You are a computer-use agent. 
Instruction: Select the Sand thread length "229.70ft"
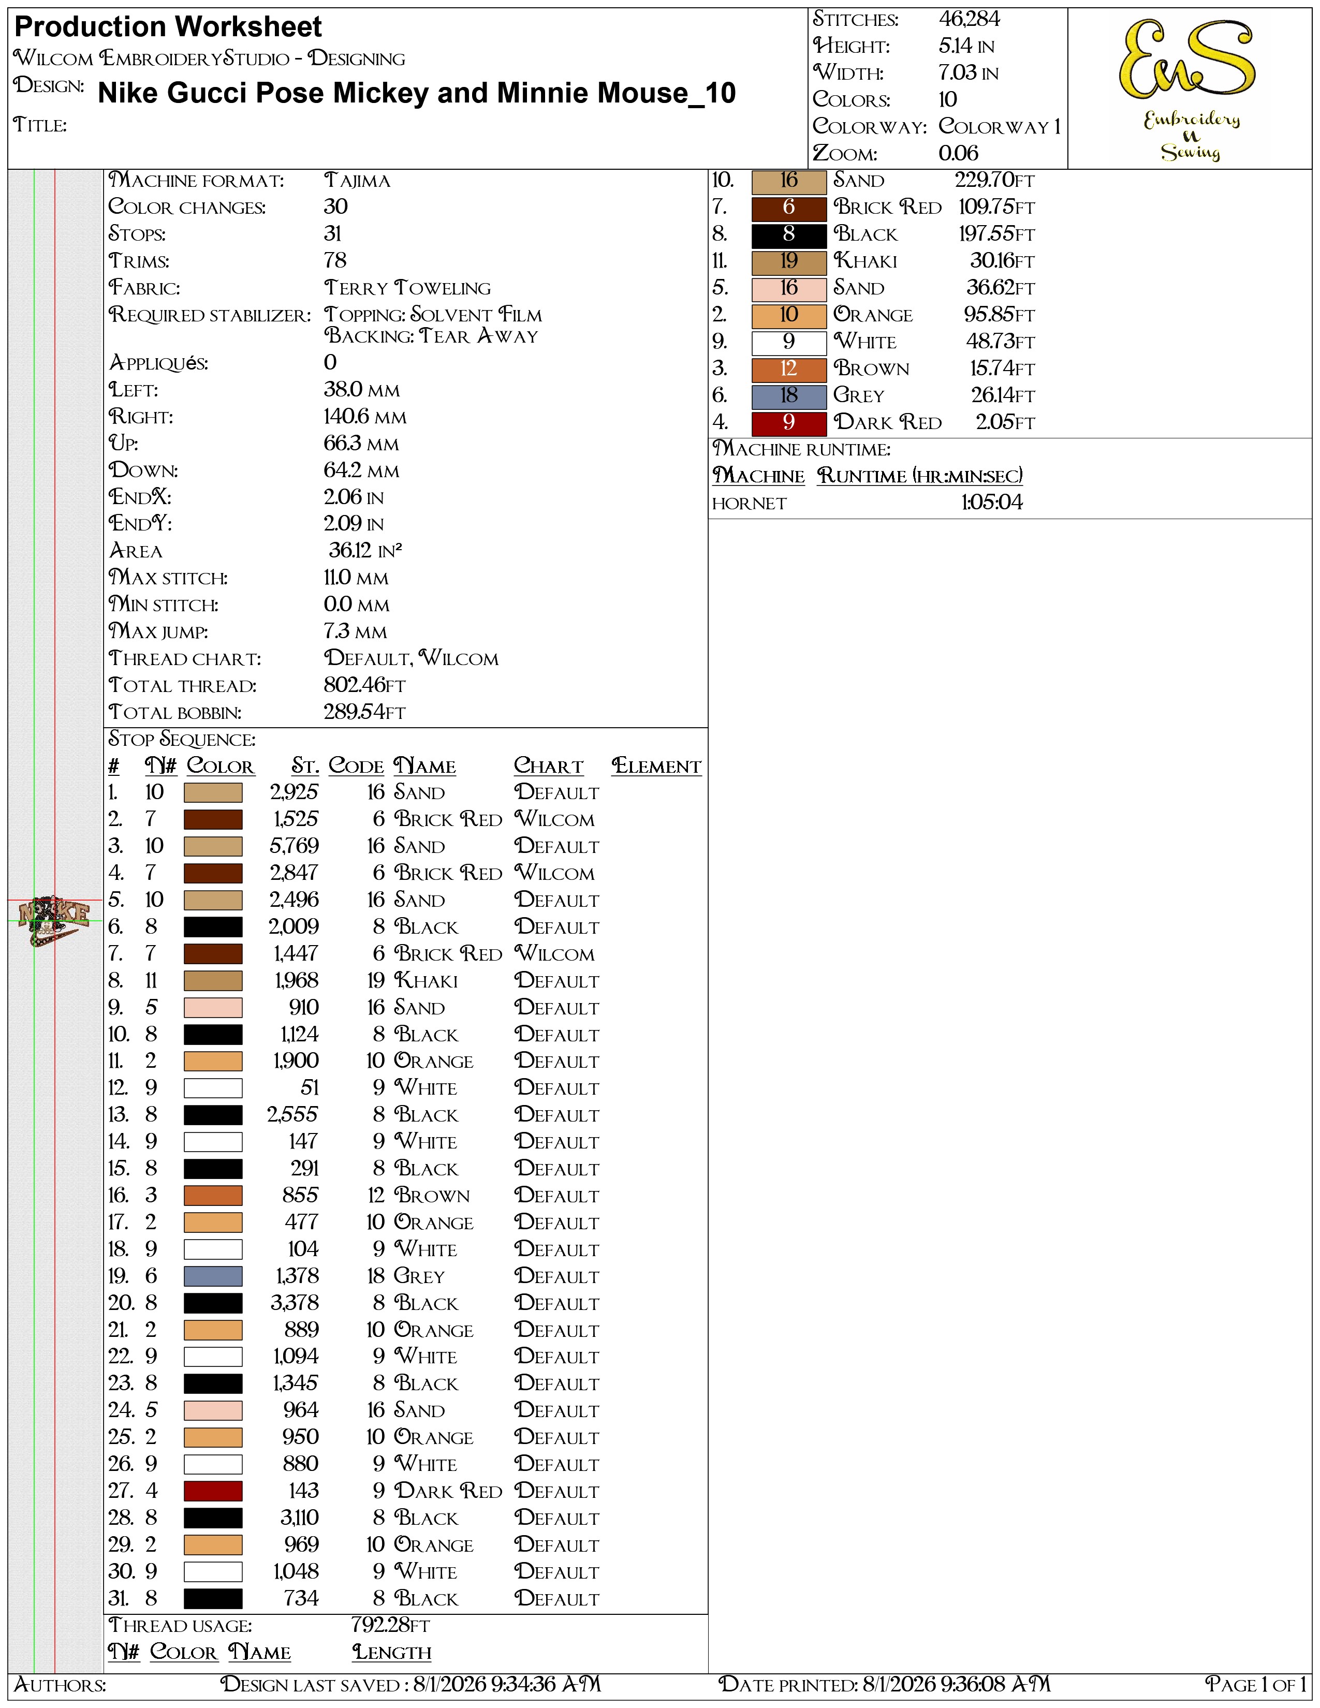pos(995,181)
